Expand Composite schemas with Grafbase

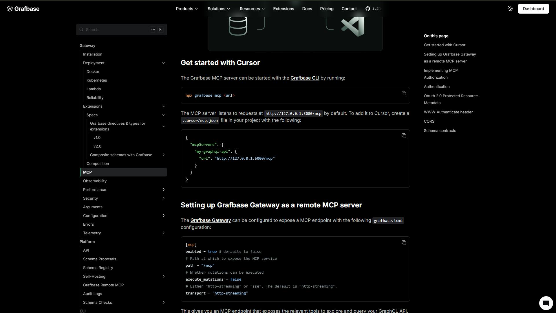pyautogui.click(x=164, y=155)
